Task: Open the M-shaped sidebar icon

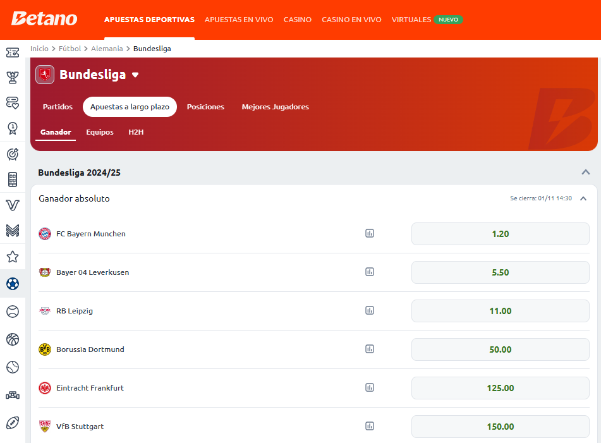Action: point(13,230)
